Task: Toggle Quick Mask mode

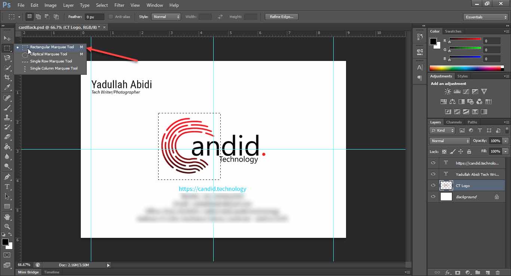Action: (x=7, y=255)
